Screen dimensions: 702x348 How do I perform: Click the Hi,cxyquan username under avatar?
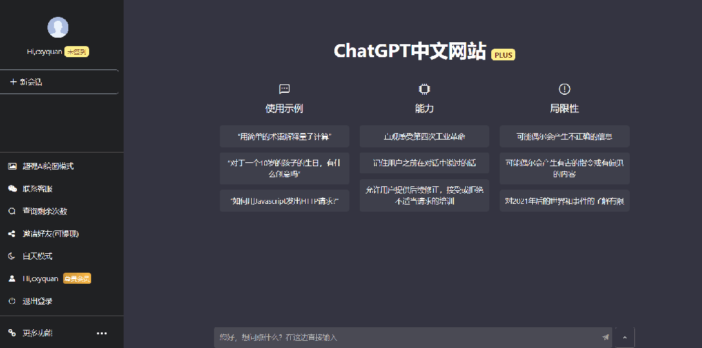tap(44, 52)
